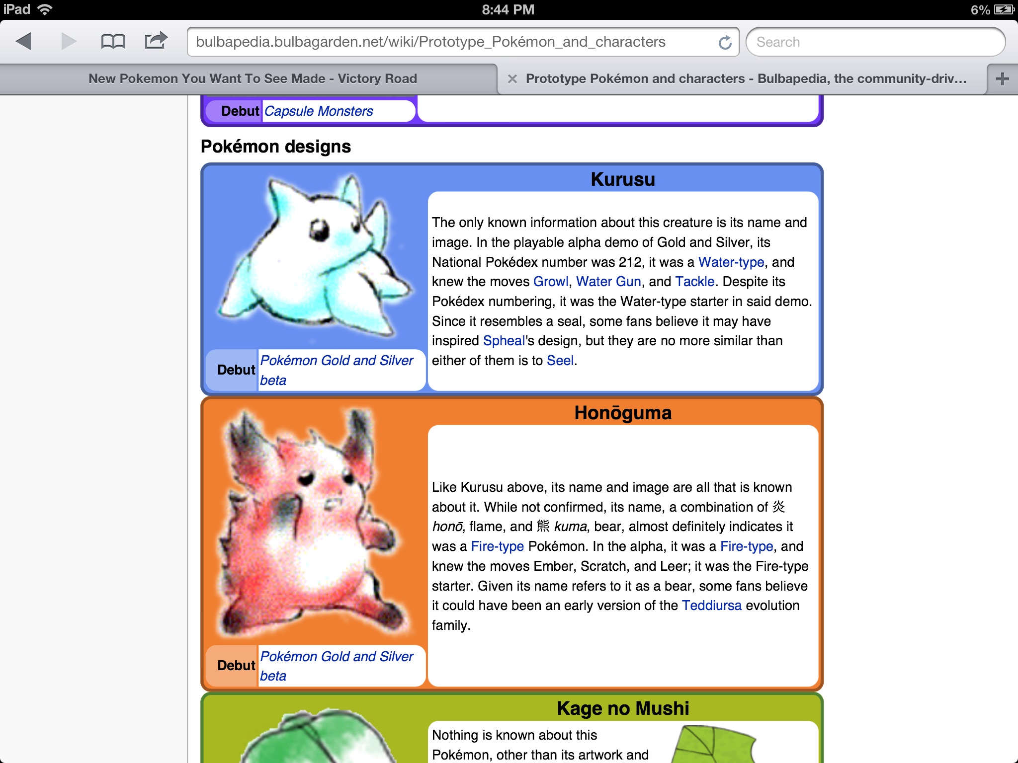The width and height of the screenshot is (1018, 763).
Task: Select the Prototype Pokémon and characters tab
Action: 746,79
